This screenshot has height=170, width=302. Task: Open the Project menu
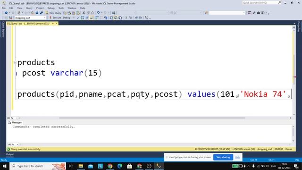[40, 8]
